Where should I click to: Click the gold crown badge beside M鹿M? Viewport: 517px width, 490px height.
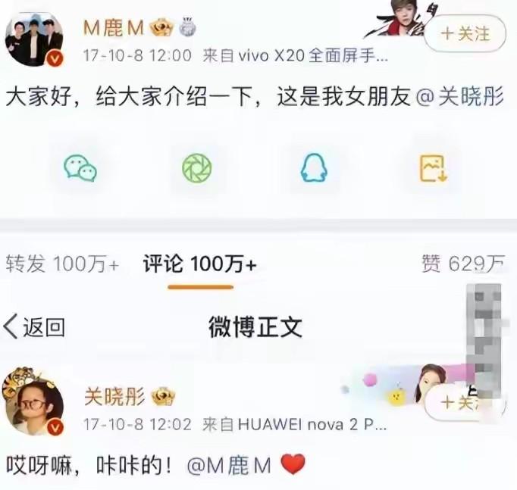coord(161,27)
